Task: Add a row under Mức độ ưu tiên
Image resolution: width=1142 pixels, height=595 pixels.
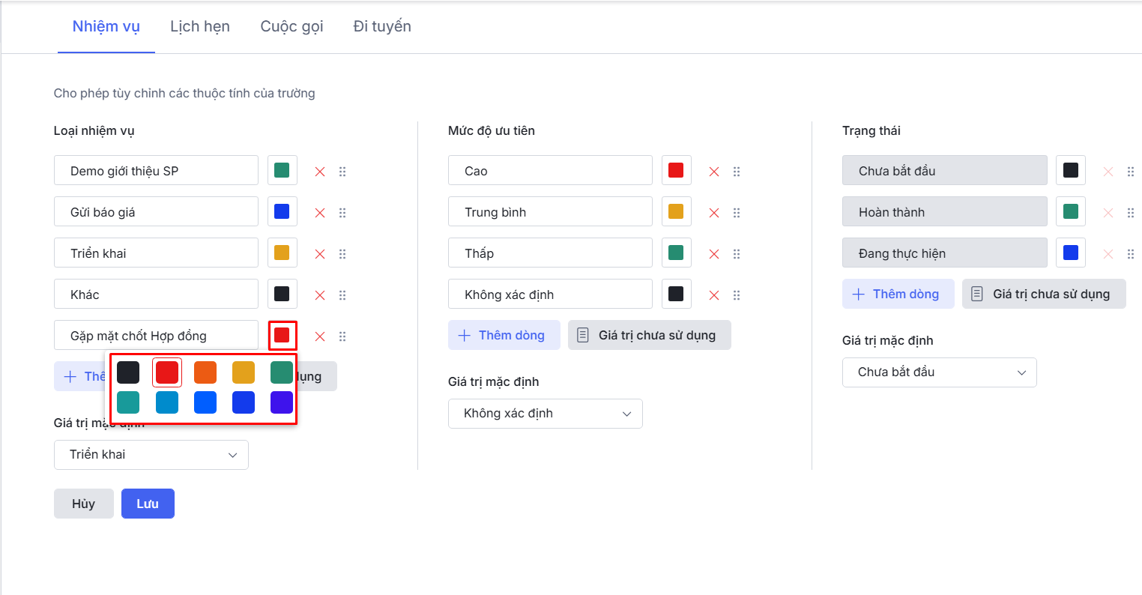Action: click(504, 335)
